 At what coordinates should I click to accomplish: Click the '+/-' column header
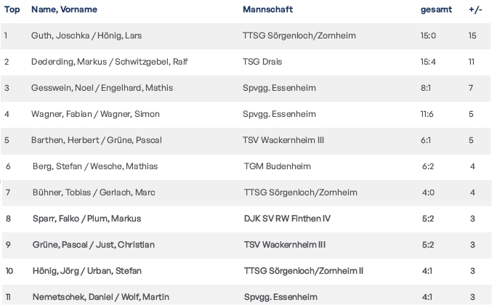coord(476,10)
